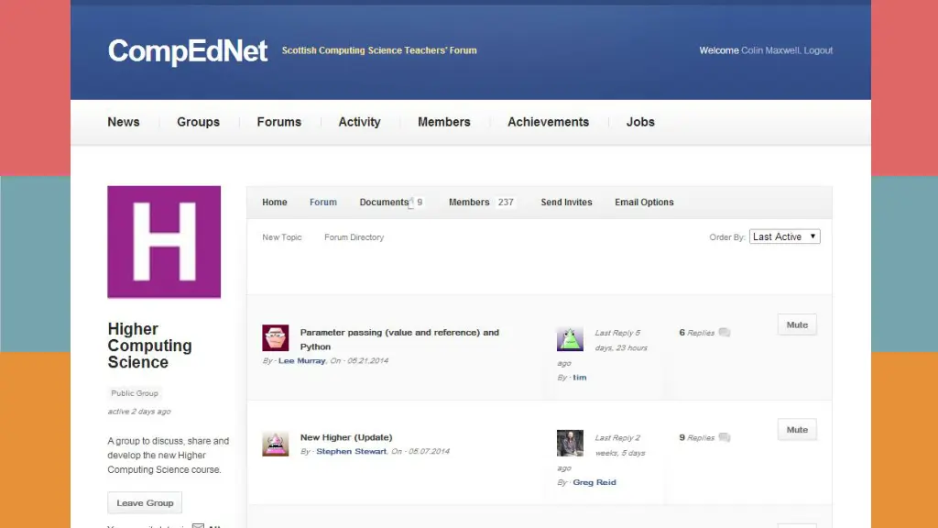Open the Activity page
The height and width of the screenshot is (528, 938).
click(359, 122)
